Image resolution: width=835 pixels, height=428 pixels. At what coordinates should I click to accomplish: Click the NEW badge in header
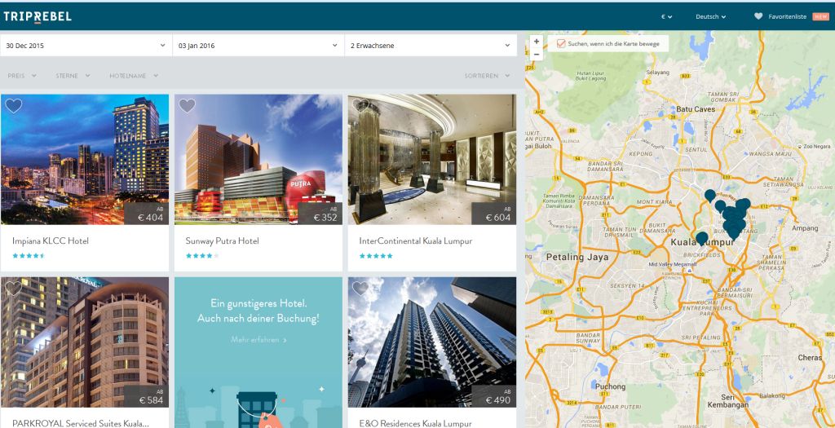[820, 16]
